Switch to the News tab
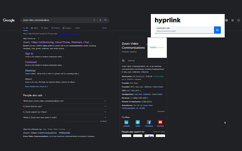The image size is (242, 151). 34,28
